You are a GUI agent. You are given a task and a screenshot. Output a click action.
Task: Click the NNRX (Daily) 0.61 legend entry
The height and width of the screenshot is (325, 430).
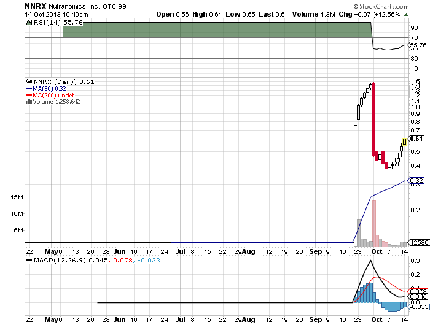pyautogui.click(x=64, y=82)
